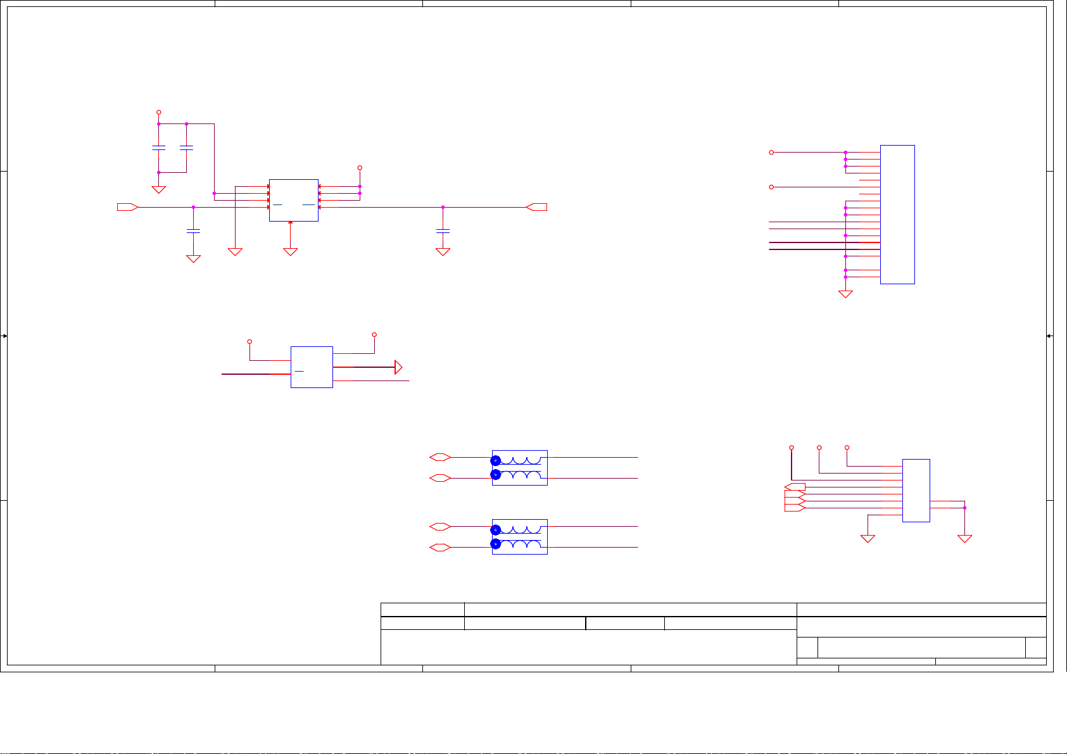This screenshot has height=754, width=1067.
Task: Click the large empty title block cell
Action: (588, 647)
